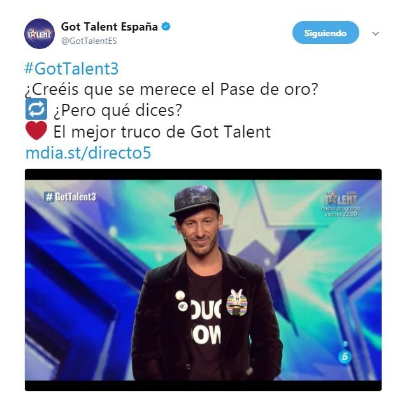Click the rabbit-in-hat badge on the jacket

coord(236,303)
